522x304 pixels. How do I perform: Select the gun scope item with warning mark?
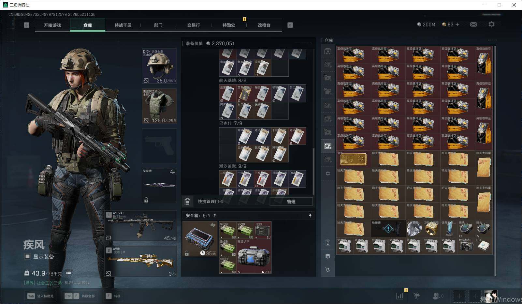pos(388,229)
